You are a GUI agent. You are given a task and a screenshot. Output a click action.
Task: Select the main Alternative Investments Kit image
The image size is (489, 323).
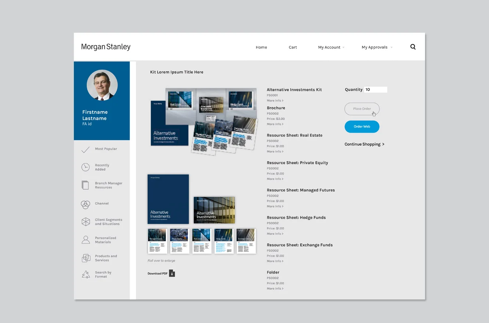point(204,121)
